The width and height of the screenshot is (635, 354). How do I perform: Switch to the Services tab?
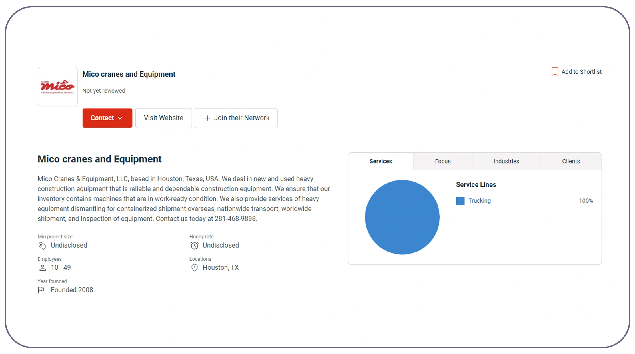point(380,161)
